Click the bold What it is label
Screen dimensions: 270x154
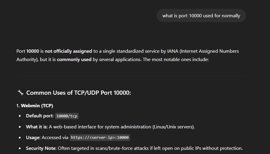point(36,127)
